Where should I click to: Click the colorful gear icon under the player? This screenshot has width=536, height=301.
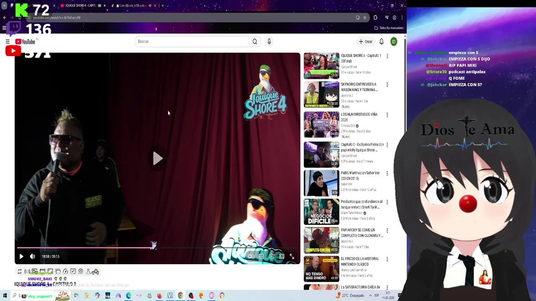[x=96, y=271]
